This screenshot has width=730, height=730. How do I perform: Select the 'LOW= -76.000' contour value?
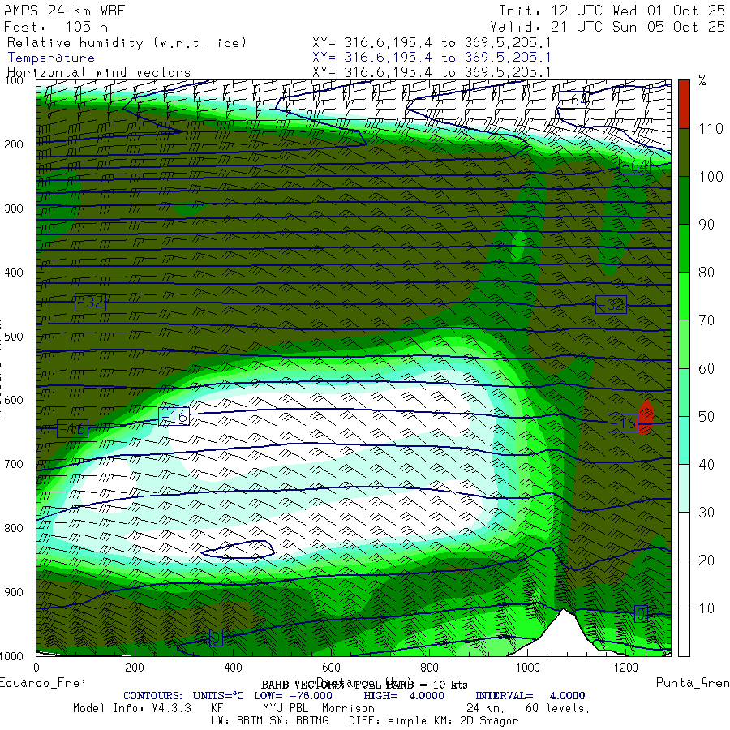pos(293,696)
